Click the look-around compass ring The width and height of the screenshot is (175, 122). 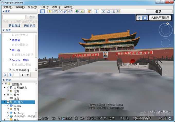tap(166, 30)
